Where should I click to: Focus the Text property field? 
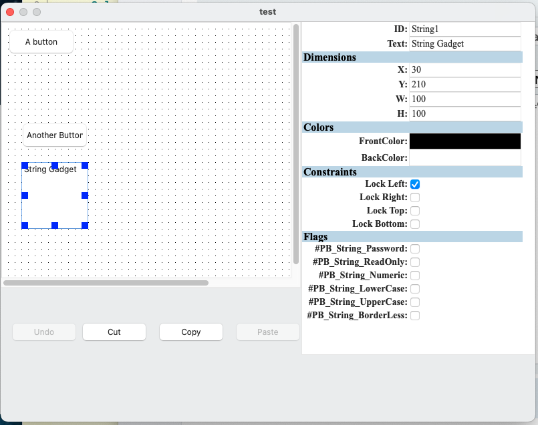[x=464, y=44]
